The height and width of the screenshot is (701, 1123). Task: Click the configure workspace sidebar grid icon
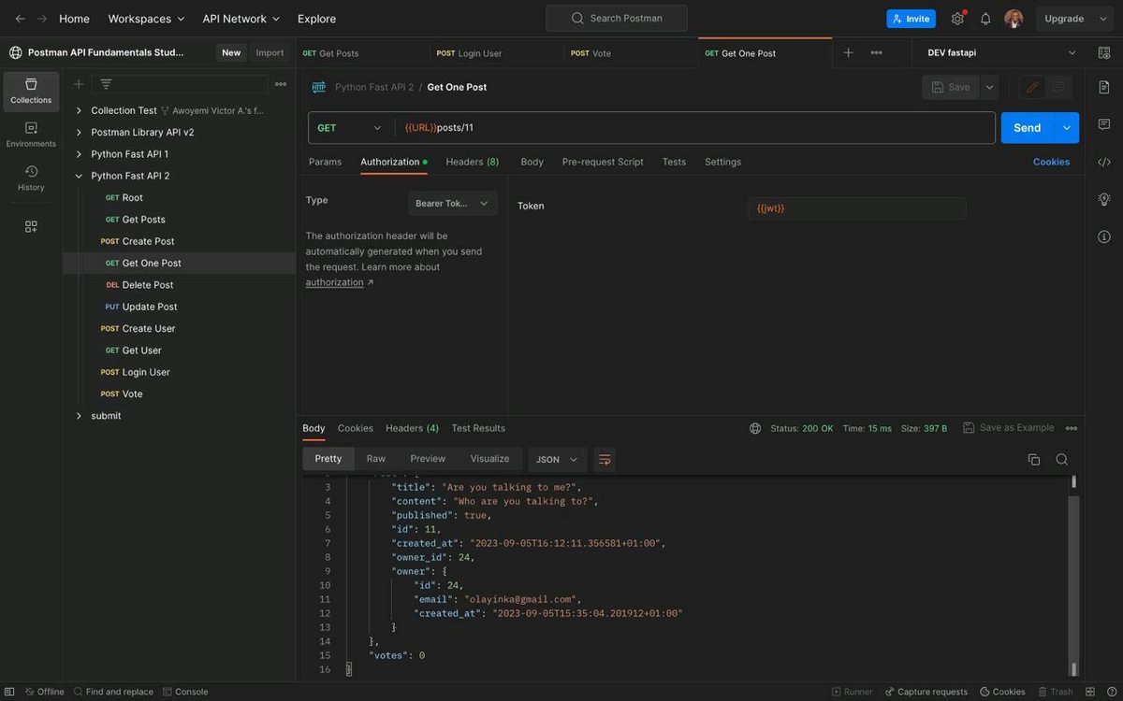tap(31, 226)
